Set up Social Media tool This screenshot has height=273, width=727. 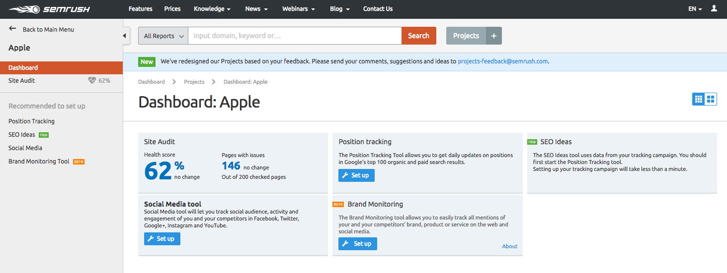[x=162, y=239]
